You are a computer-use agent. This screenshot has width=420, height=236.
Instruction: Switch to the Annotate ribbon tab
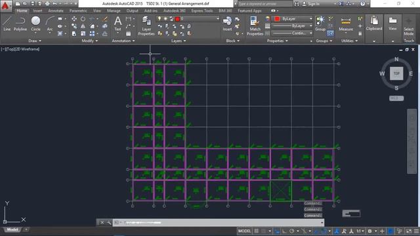56,10
